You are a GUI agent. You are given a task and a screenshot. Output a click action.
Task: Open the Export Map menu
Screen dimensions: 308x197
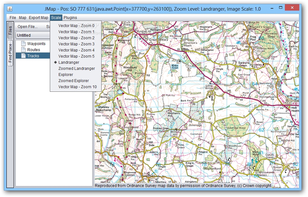coord(39,18)
